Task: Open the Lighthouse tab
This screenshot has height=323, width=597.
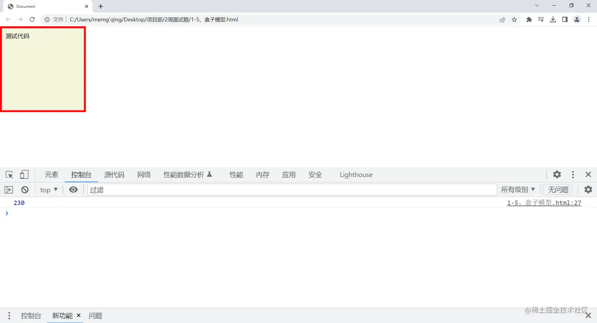Action: (x=356, y=175)
